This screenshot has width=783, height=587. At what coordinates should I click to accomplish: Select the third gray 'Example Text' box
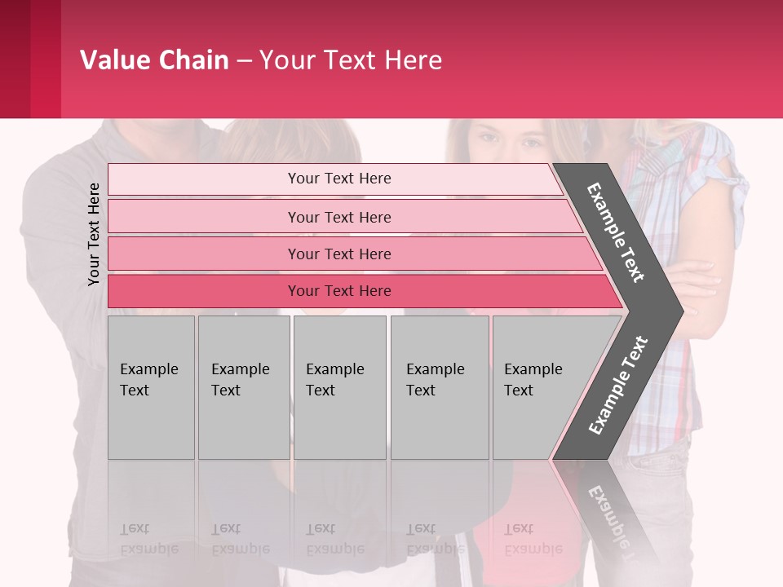coord(339,387)
